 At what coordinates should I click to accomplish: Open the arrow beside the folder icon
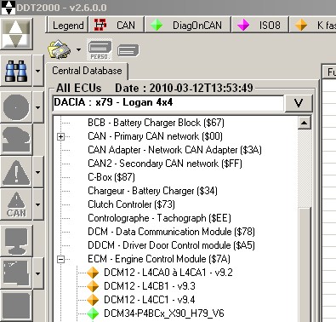(x=78, y=49)
